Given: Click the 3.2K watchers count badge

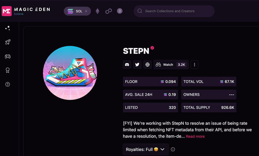Looking at the screenshot, I should (181, 65).
